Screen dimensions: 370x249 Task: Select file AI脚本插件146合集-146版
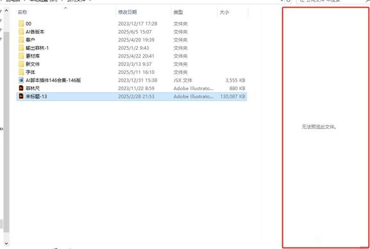point(53,80)
